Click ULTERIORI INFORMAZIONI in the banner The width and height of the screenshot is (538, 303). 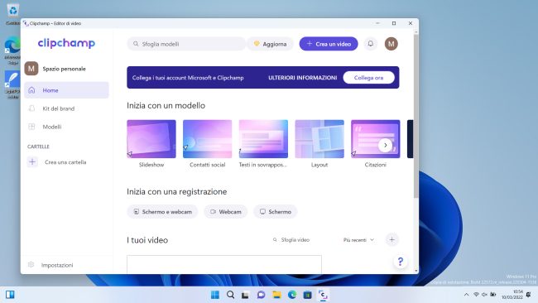point(303,78)
